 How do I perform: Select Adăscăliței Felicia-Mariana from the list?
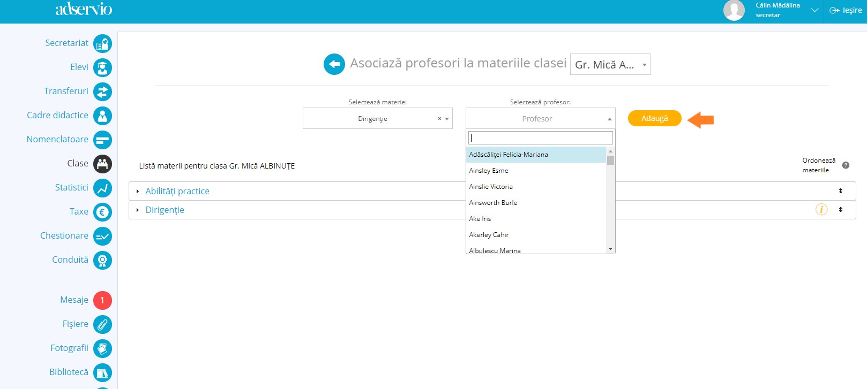pos(536,155)
